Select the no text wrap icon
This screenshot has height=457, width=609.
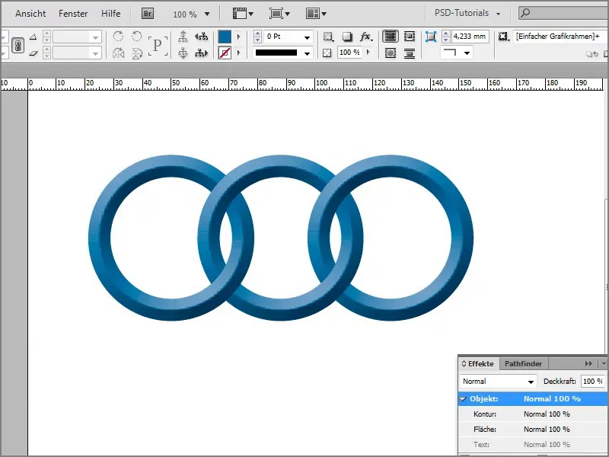[x=391, y=37]
